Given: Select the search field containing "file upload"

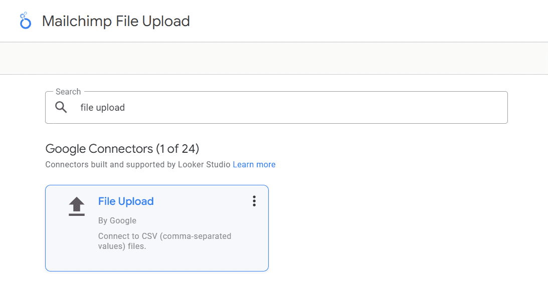Looking at the screenshot, I should point(276,107).
